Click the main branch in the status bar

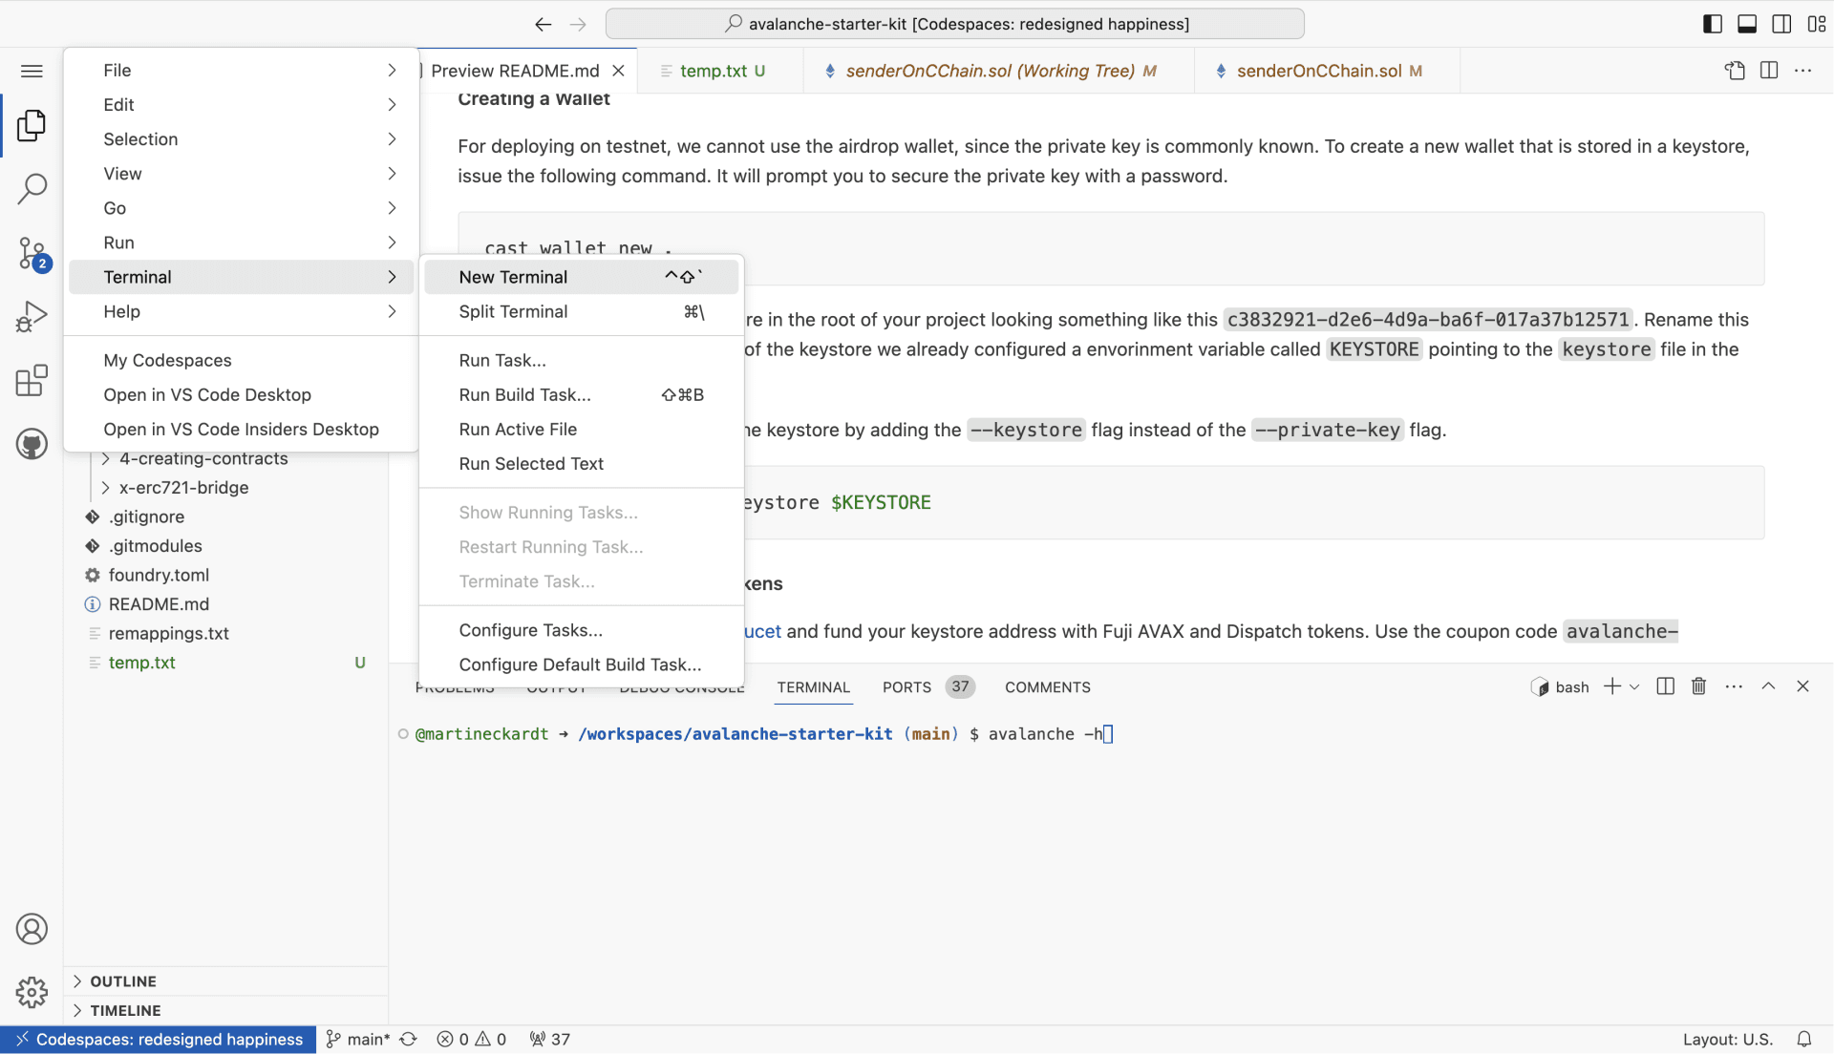tap(359, 1040)
